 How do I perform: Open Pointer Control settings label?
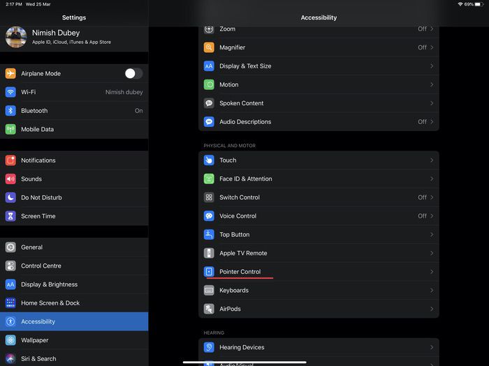click(x=240, y=272)
